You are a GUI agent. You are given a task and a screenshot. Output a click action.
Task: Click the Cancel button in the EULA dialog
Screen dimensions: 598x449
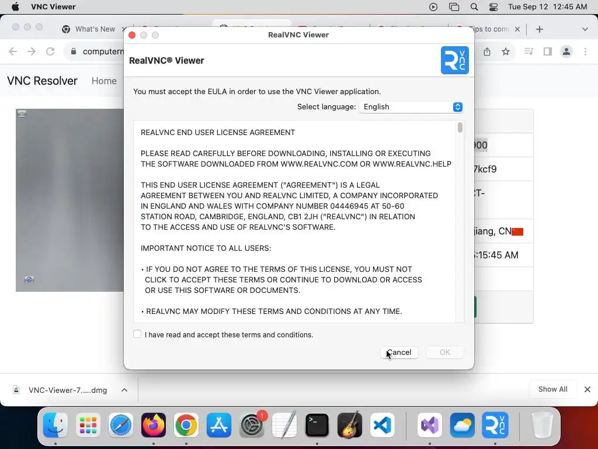tap(399, 353)
